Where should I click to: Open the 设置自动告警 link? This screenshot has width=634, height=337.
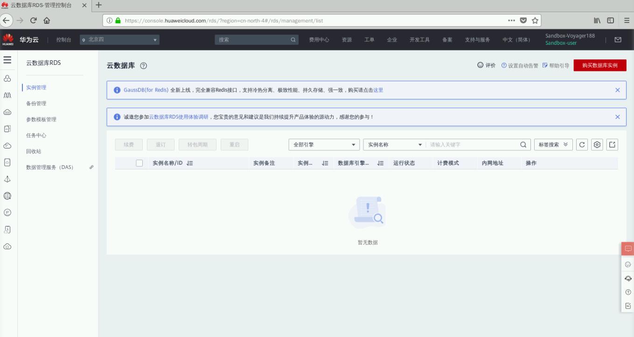click(x=519, y=66)
